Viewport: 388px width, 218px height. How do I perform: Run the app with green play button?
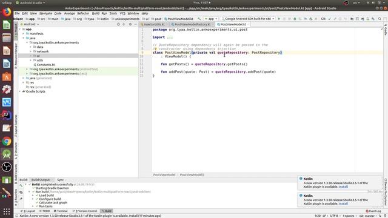[279, 19]
